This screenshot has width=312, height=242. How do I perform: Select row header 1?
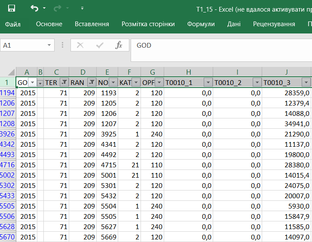pyautogui.click(x=8, y=82)
